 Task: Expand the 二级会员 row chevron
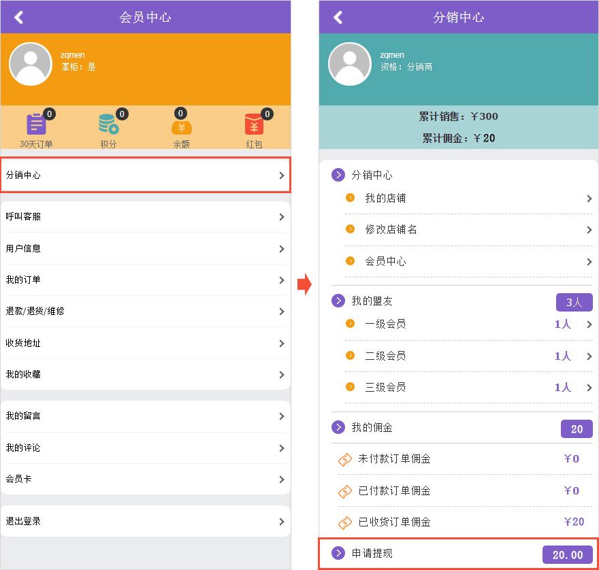589,355
